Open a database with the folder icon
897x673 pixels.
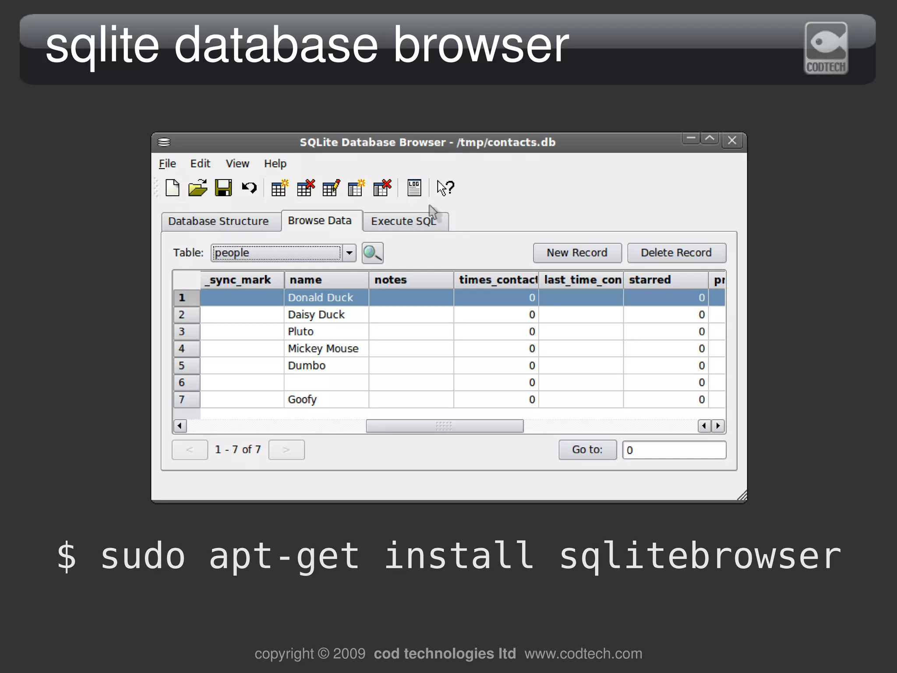click(198, 188)
